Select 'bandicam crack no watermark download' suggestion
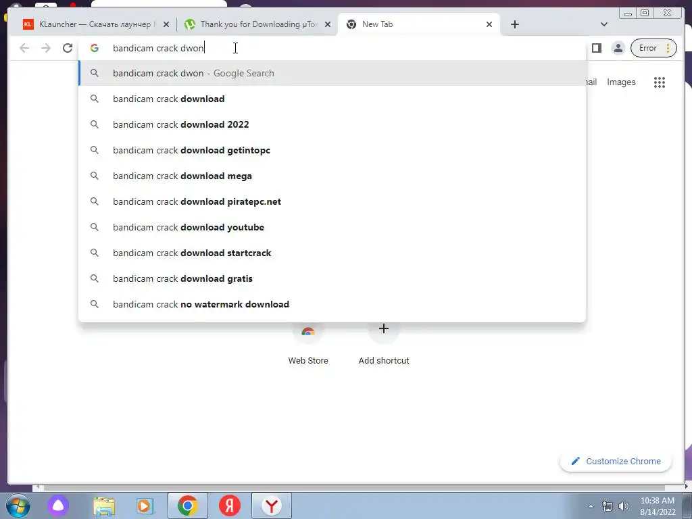692x519 pixels. (x=332, y=304)
